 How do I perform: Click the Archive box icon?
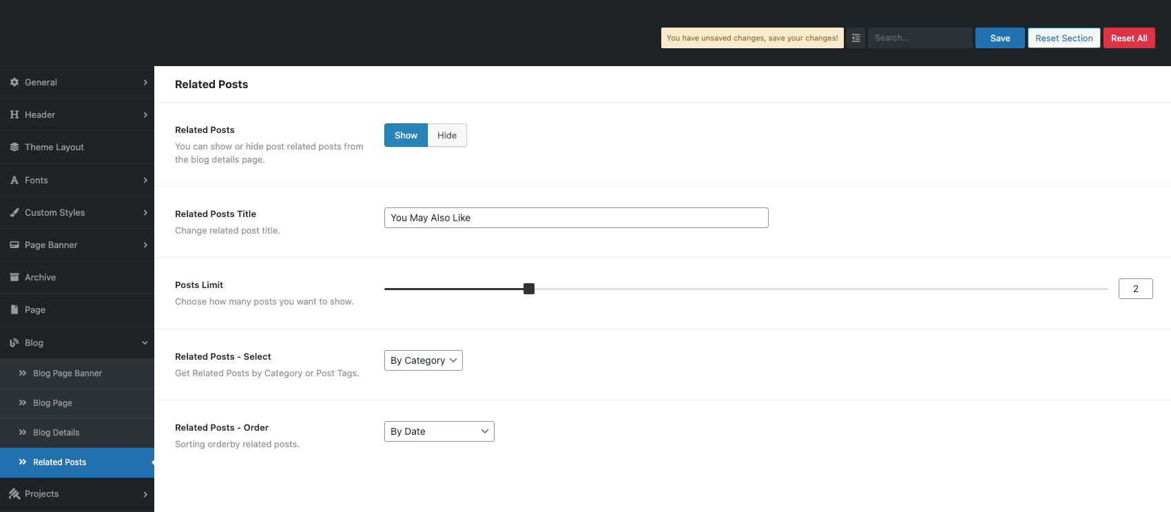click(14, 277)
